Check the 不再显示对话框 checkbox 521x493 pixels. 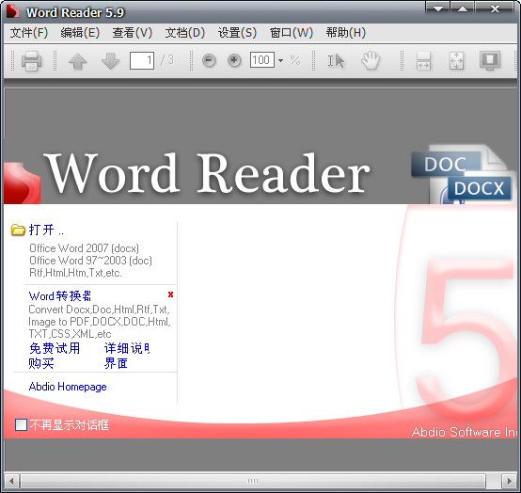coord(21,424)
